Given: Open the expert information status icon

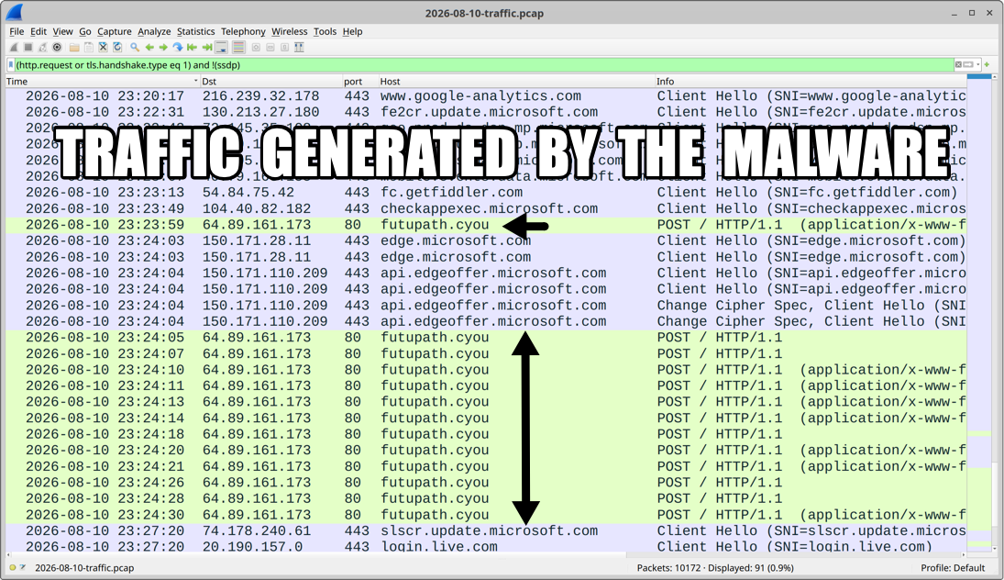Looking at the screenshot, I should click(12, 568).
